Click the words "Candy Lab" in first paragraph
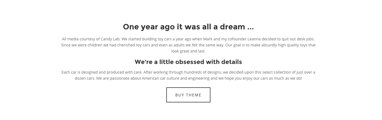This screenshot has width=382, height=120. [x=110, y=39]
